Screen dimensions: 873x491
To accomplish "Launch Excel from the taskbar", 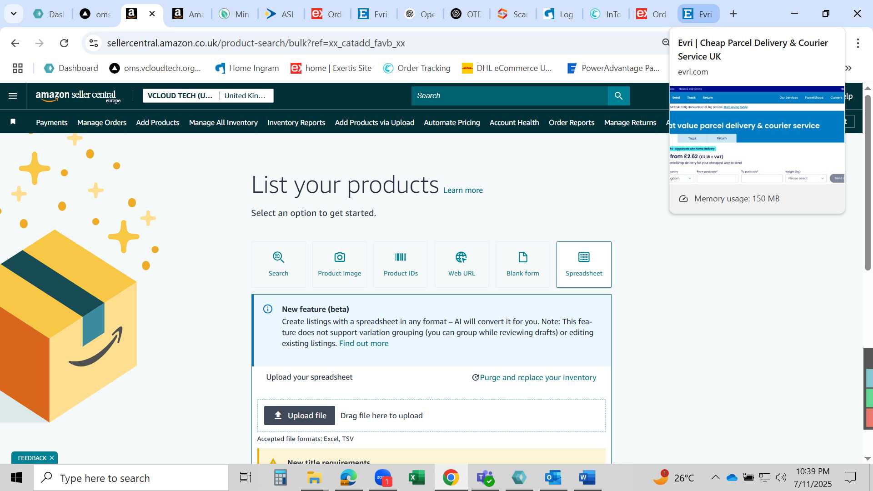I will 416,477.
